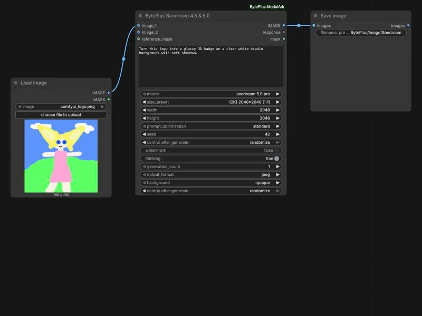Image resolution: width=422 pixels, height=316 pixels.
Task: Select next model with the right arrow
Action: (278, 94)
